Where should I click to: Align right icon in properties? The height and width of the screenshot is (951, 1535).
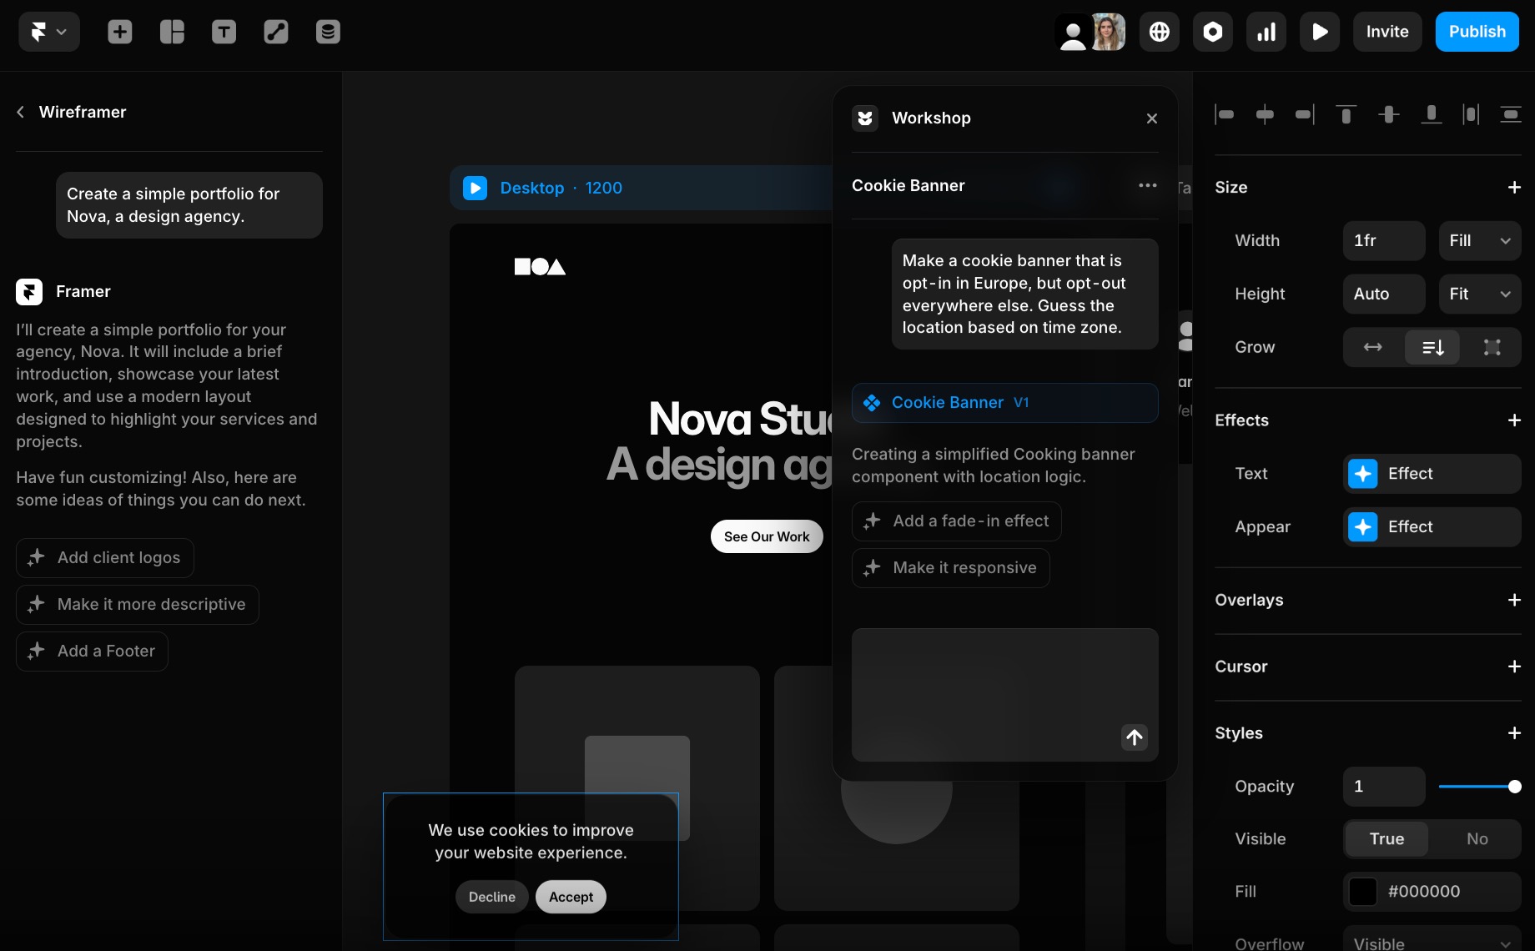click(x=1305, y=114)
